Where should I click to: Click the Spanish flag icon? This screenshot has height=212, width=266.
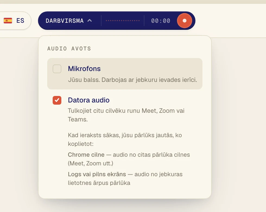coord(8,21)
